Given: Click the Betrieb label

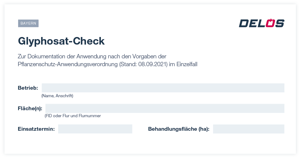Looking at the screenshot, I should pos(28,88).
